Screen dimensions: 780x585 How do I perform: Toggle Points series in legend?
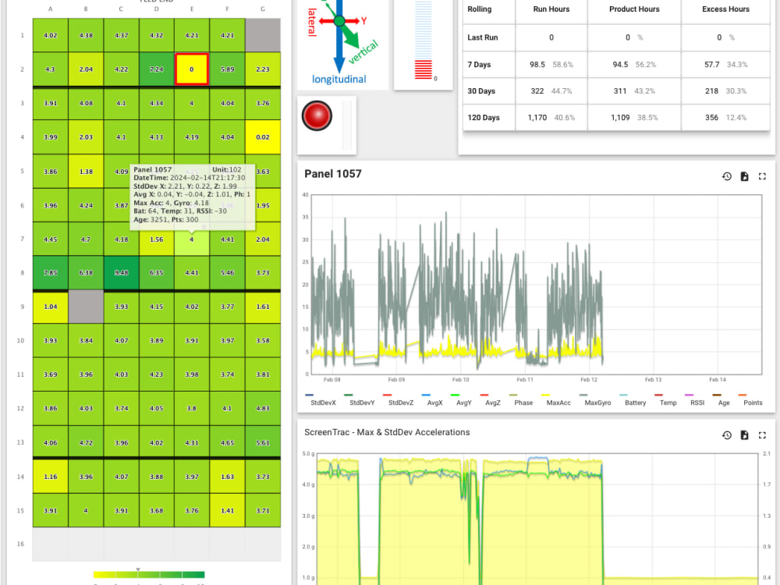point(753,402)
